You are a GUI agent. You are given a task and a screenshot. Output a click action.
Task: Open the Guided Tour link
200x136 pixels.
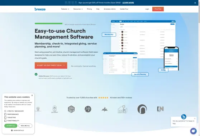point(124,9)
